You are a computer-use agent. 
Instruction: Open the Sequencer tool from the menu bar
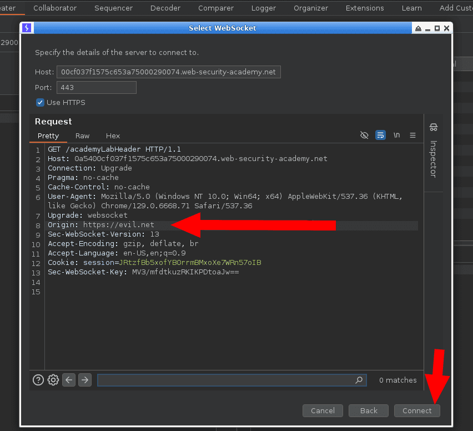point(113,8)
